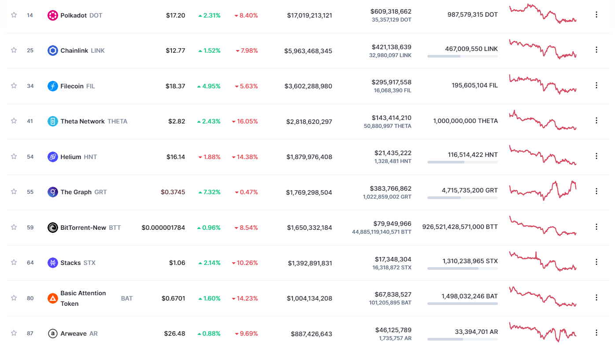Click the Helium logo icon

(x=53, y=157)
